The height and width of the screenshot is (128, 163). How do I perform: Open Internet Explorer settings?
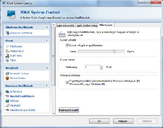[x=20, y=74]
